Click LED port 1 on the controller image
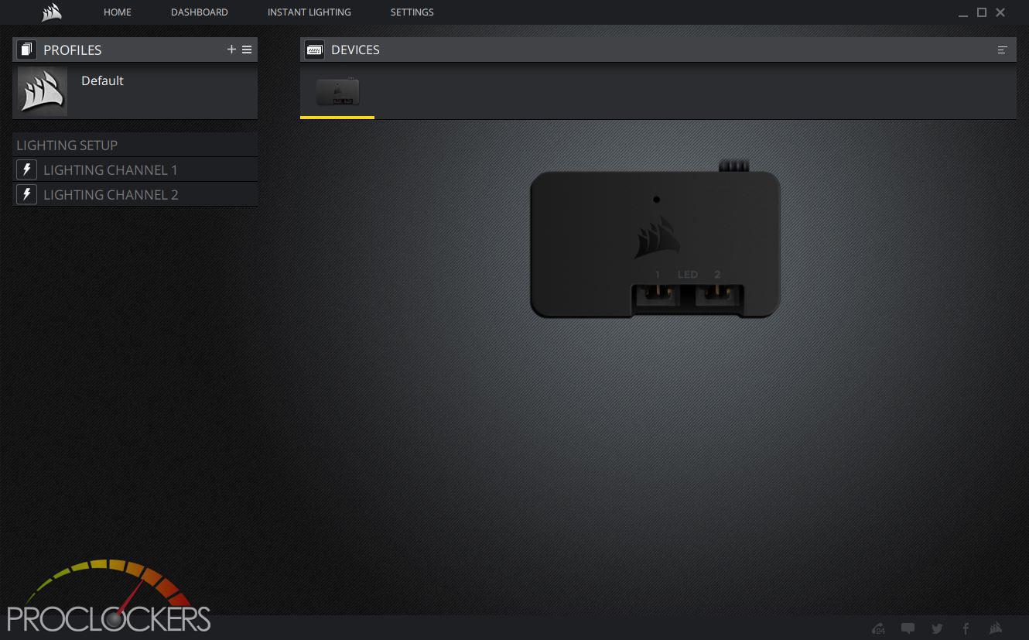The width and height of the screenshot is (1029, 640). (658, 296)
